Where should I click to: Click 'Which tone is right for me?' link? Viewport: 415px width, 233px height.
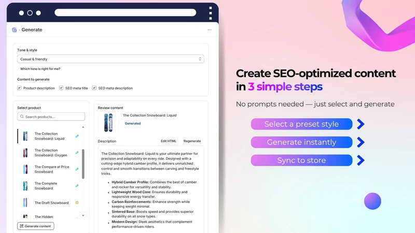(x=40, y=69)
